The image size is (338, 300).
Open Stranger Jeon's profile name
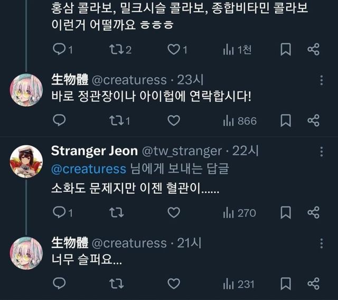coord(93,151)
